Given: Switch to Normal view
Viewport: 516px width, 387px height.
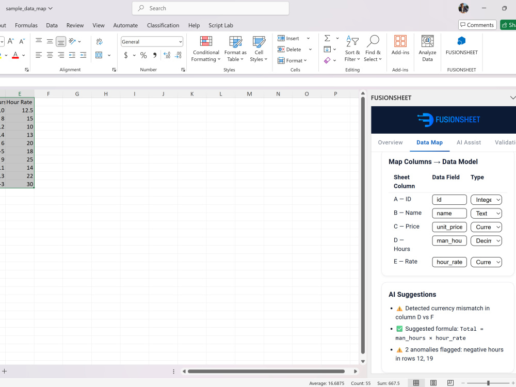Looking at the screenshot, I should coord(416,383).
